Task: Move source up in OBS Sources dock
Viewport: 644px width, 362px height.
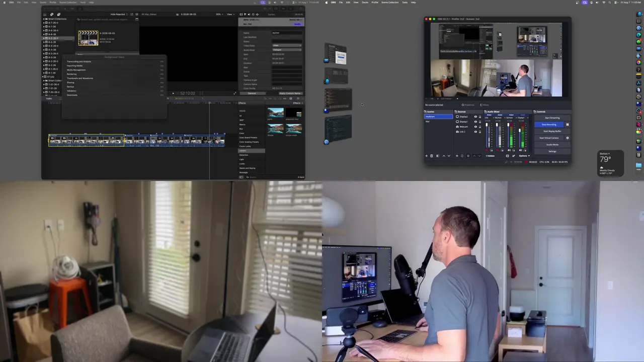Action: 474,156
